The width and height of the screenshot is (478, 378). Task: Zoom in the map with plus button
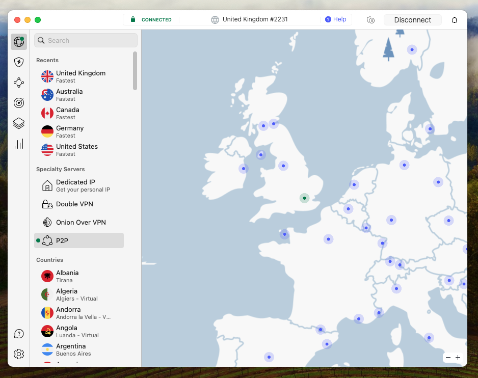point(458,357)
